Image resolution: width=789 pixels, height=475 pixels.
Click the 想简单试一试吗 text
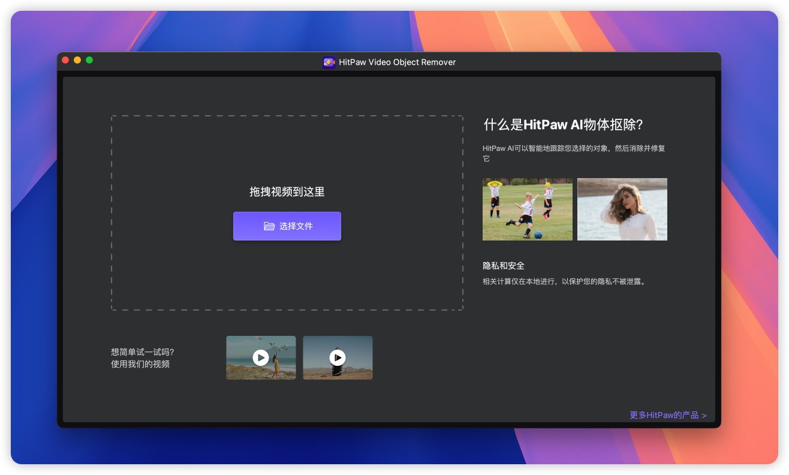[143, 352]
